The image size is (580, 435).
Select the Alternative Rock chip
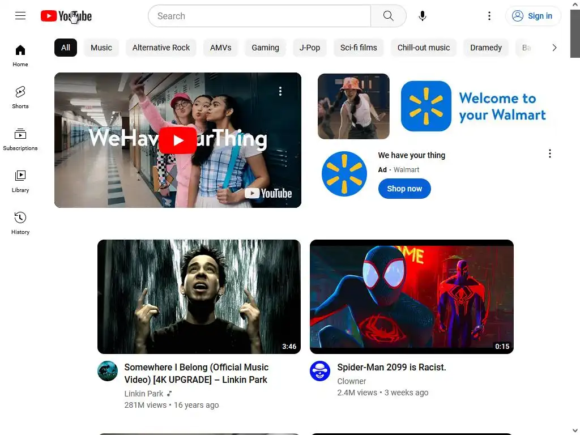tap(161, 48)
